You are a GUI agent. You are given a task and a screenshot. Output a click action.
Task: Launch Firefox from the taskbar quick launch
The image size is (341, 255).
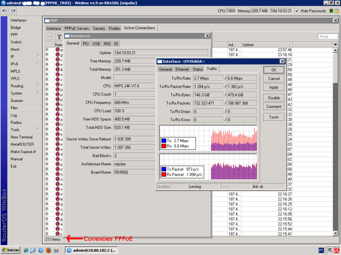(49, 250)
